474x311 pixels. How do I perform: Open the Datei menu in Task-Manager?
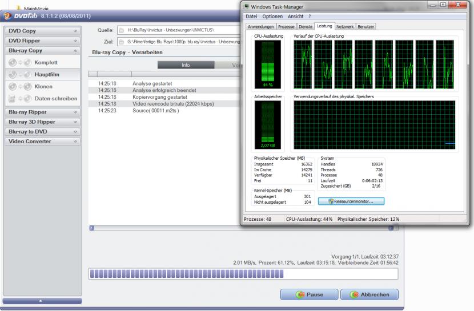pos(251,17)
